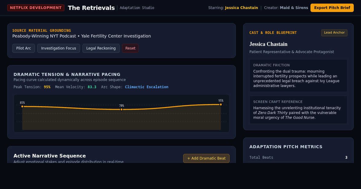Click The Retrievals title
Image resolution: width=361 pixels, height=189 pixels.
pos(91,8)
